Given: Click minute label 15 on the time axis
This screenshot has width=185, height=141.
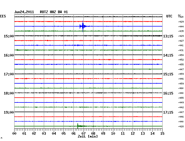Looking at the screenshot, I should coord(162,134).
